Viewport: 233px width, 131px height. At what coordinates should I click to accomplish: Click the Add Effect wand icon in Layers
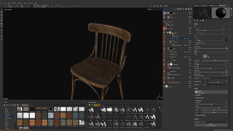(x=176, y=9)
